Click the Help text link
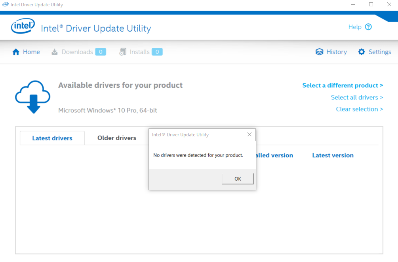This screenshot has width=398, height=262. [355, 27]
